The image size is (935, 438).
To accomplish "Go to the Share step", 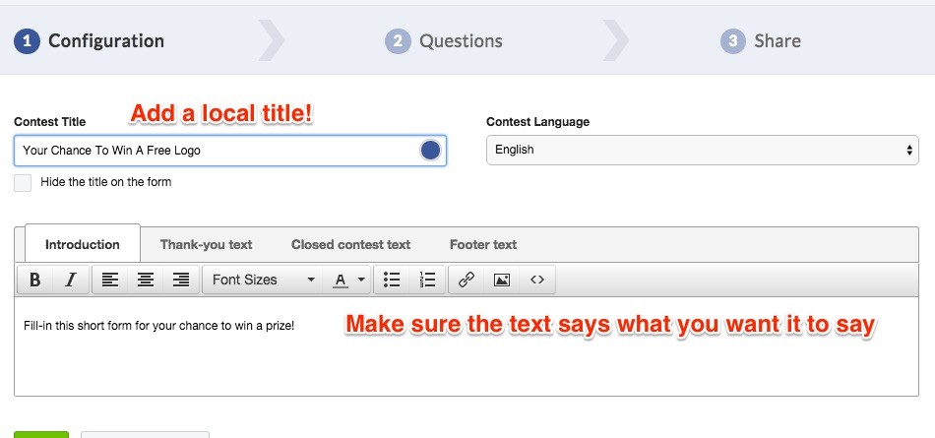I will coord(761,41).
